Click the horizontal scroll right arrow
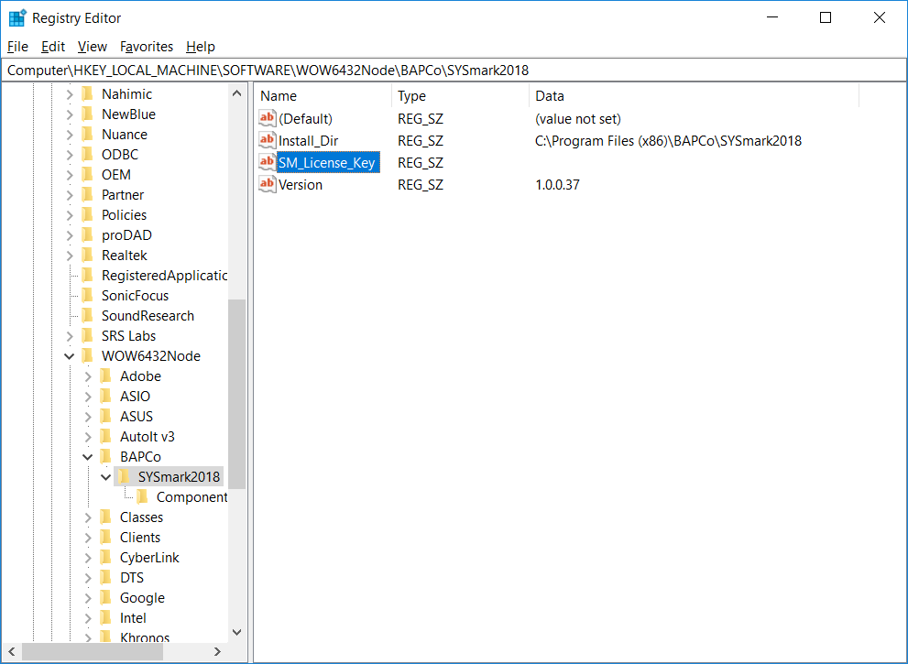This screenshot has width=908, height=664. click(x=218, y=652)
